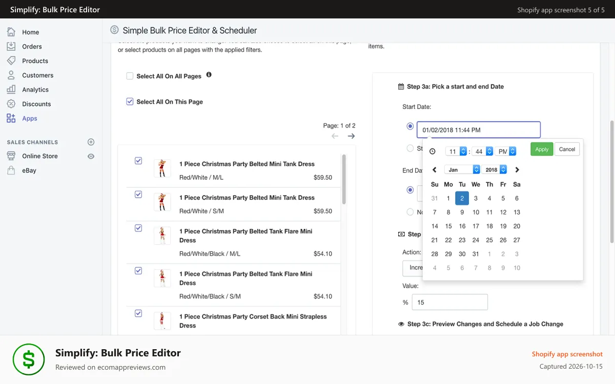The height and width of the screenshot is (384, 615).
Task: Go to next product page arrow
Action: tap(351, 136)
